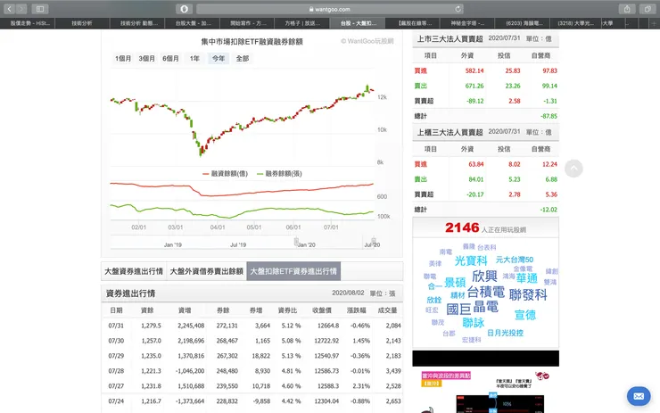This screenshot has width=660, height=413.
Task: Show the Safari sidebar
Action: click(40, 8)
